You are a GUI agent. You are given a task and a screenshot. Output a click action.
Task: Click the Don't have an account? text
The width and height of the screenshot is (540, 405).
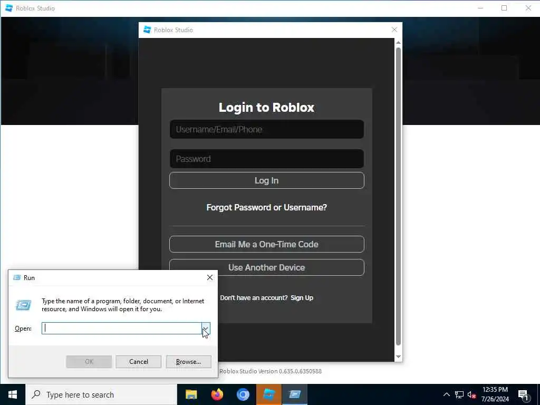point(254,298)
